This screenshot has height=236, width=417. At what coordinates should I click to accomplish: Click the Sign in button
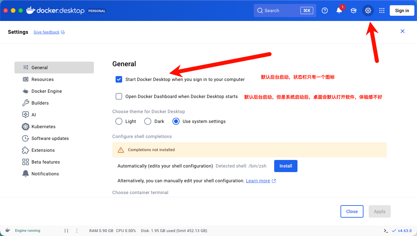[402, 10]
